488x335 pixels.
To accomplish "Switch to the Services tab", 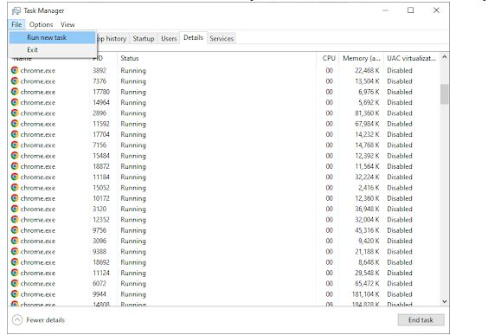I will [x=222, y=39].
